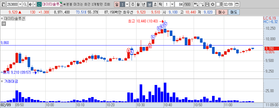
Task: Add a line indicator icon
Action: 202,4
